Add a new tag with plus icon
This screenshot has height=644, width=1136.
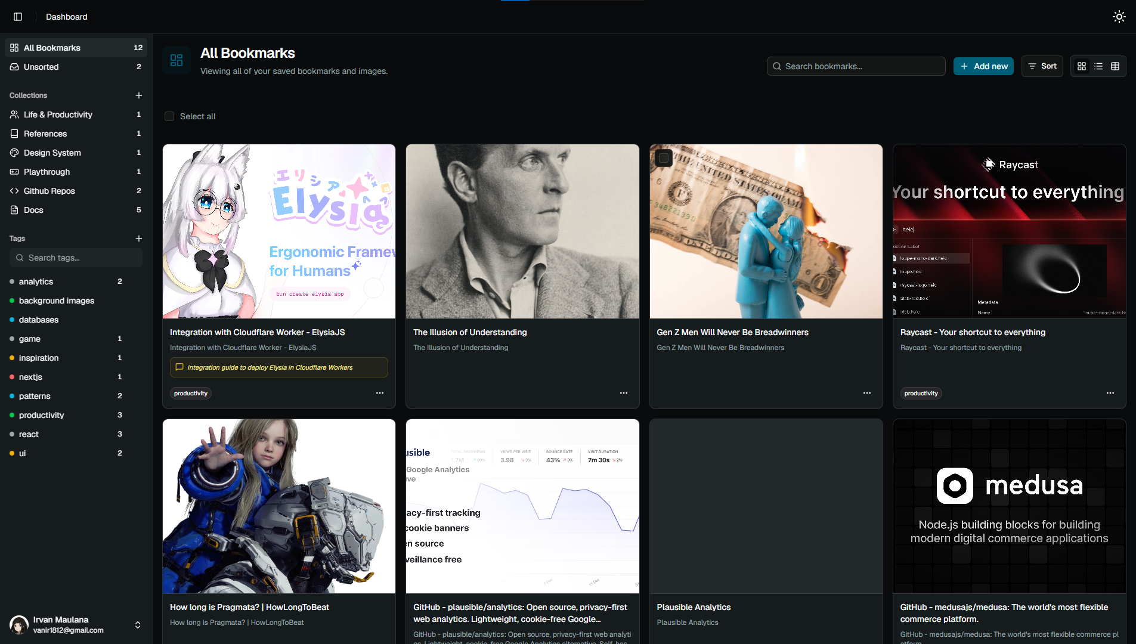click(139, 239)
